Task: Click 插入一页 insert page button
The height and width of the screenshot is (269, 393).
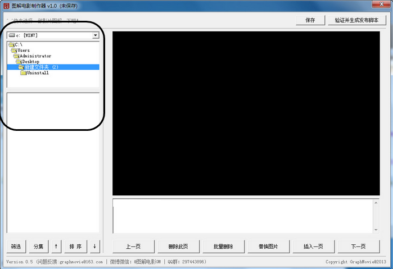Action: coord(314,247)
